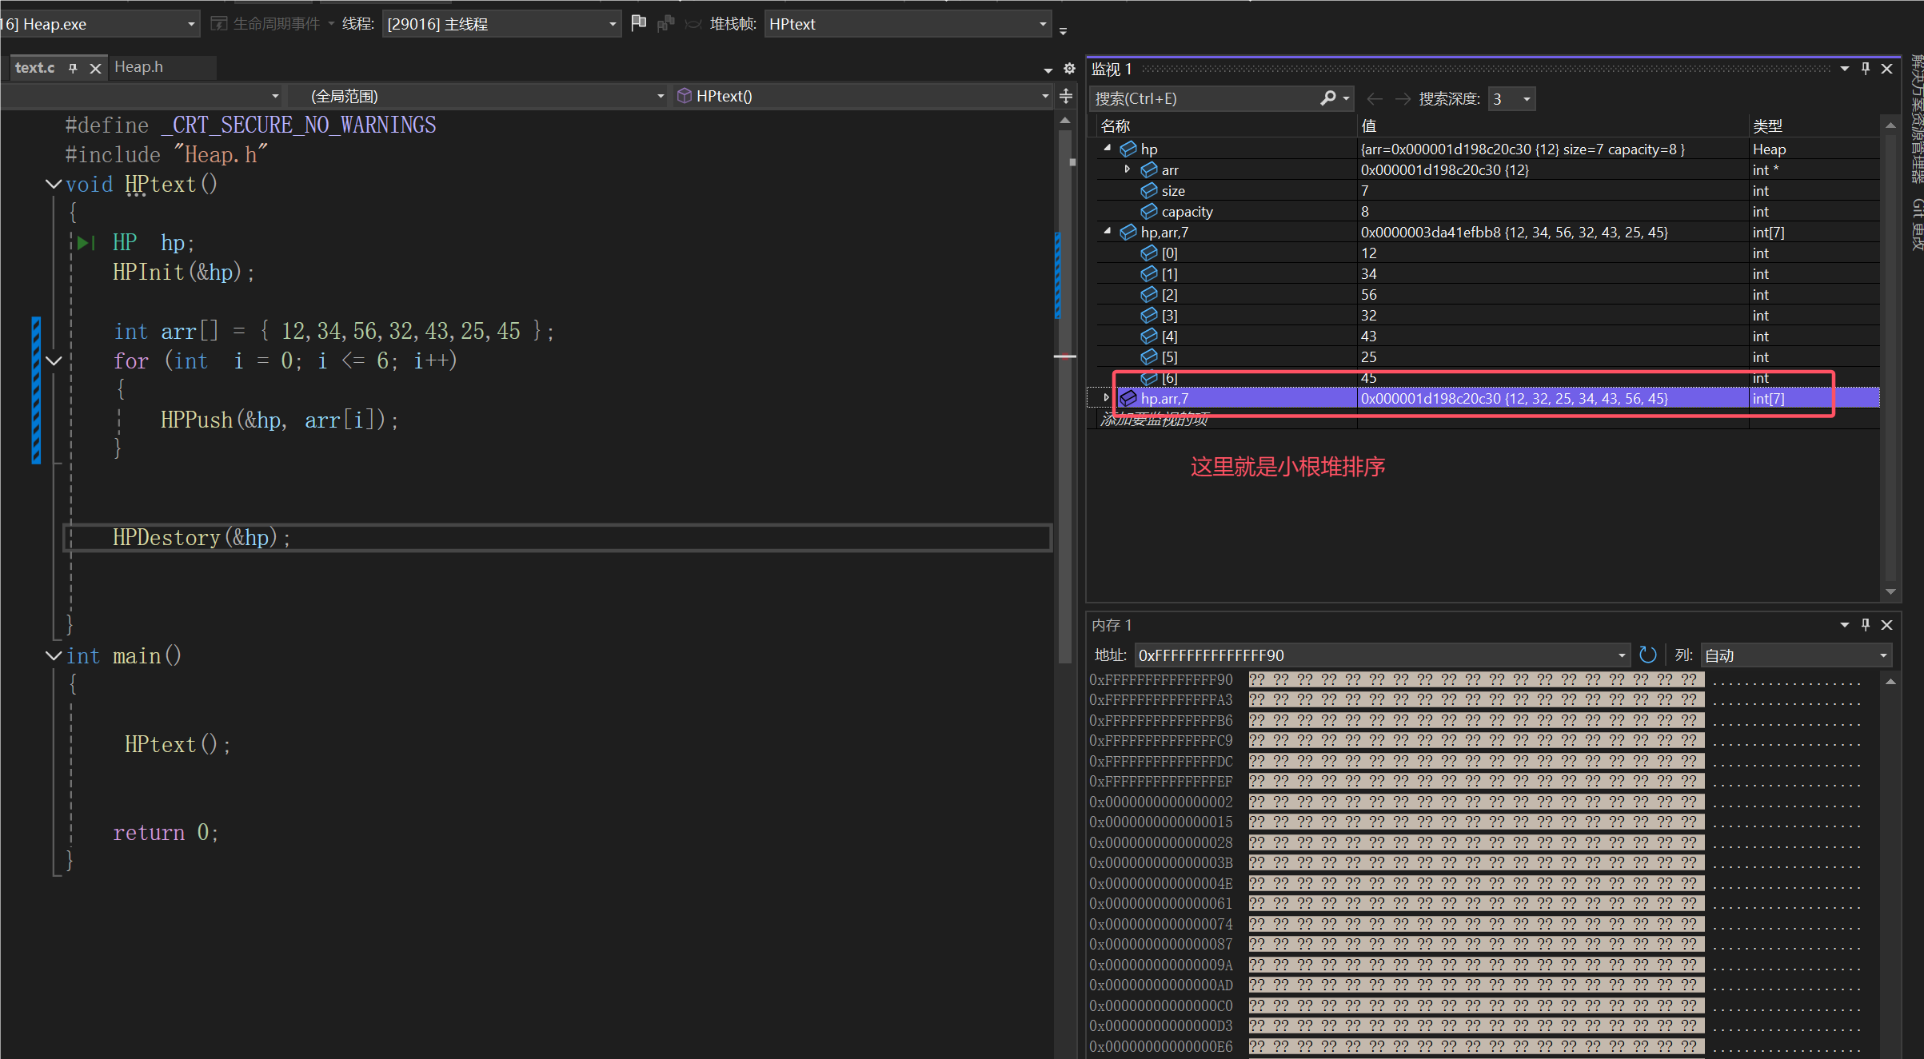Click the search magnifier in the Watch panel
The image size is (1924, 1059).
(x=1328, y=98)
